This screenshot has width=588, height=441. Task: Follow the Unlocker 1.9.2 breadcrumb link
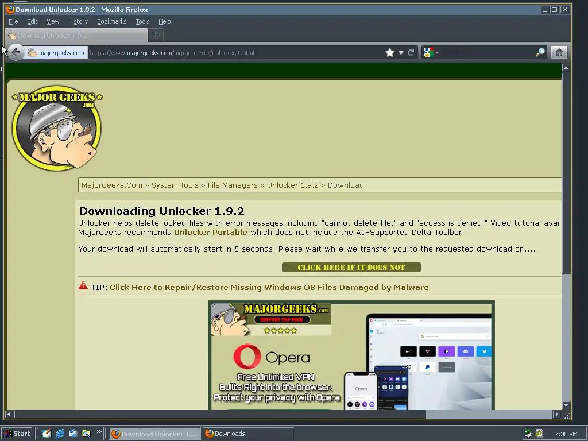[292, 185]
